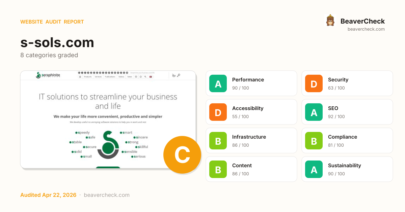The image size is (405, 212).
Task: Open Products menu in site preview
Action: [x=88, y=77]
